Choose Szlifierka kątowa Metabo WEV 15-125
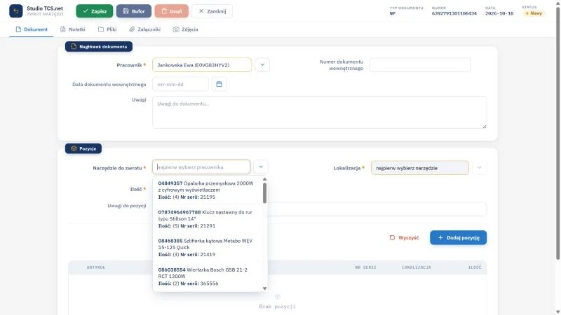561x315 pixels. pyautogui.click(x=207, y=248)
